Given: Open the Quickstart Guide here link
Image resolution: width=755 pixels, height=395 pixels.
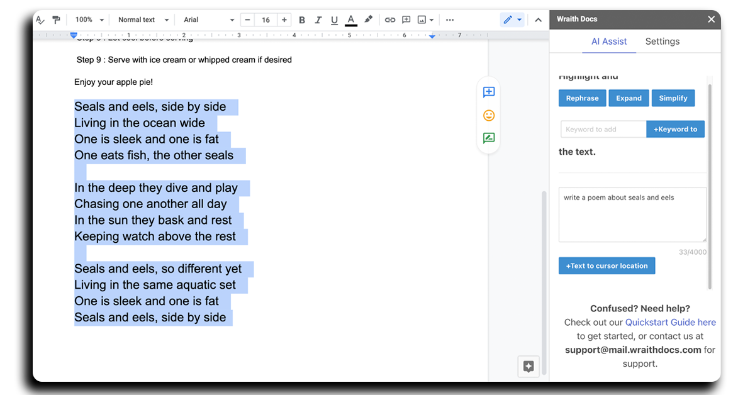Looking at the screenshot, I should click(670, 322).
